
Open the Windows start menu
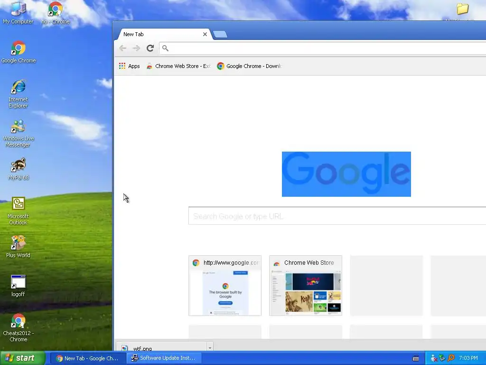coord(23,358)
